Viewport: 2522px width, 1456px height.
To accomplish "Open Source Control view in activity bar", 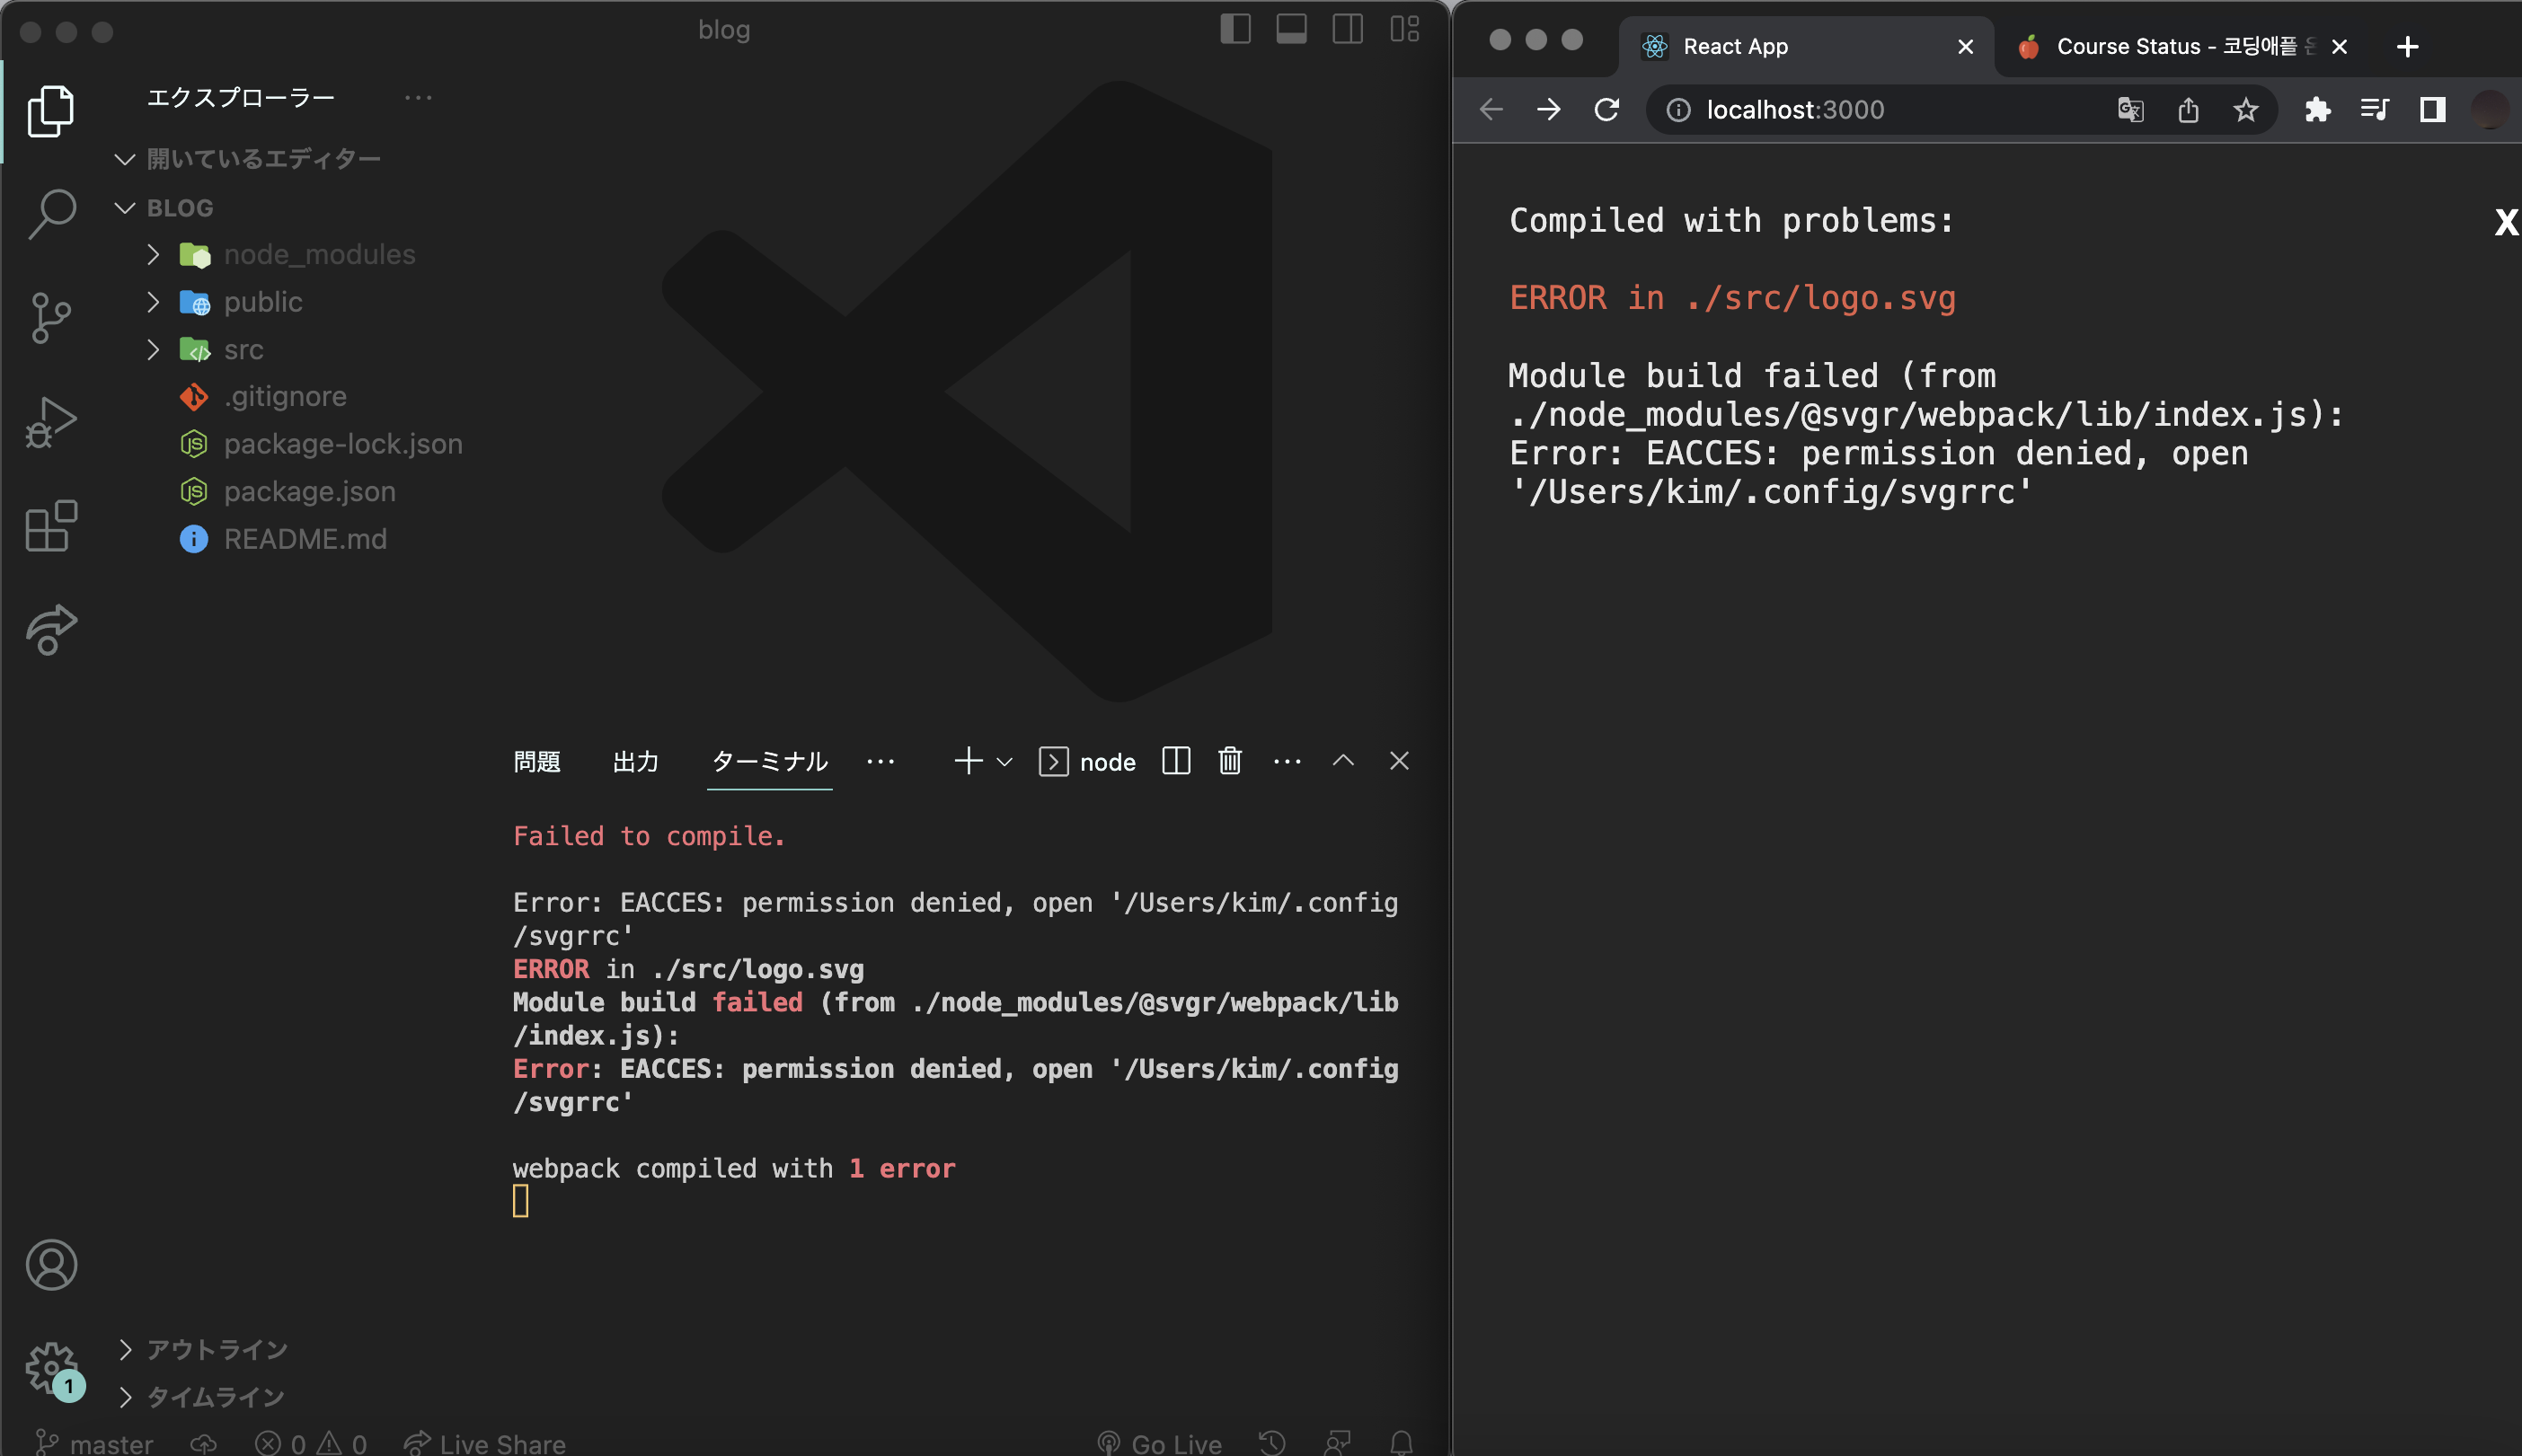I will (51, 318).
